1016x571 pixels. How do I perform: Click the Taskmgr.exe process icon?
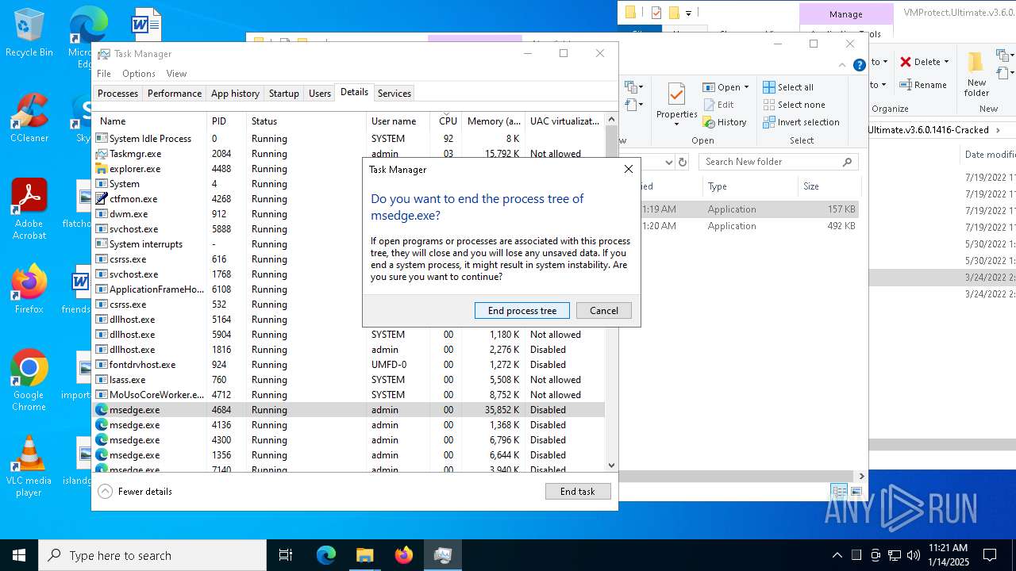(102, 153)
